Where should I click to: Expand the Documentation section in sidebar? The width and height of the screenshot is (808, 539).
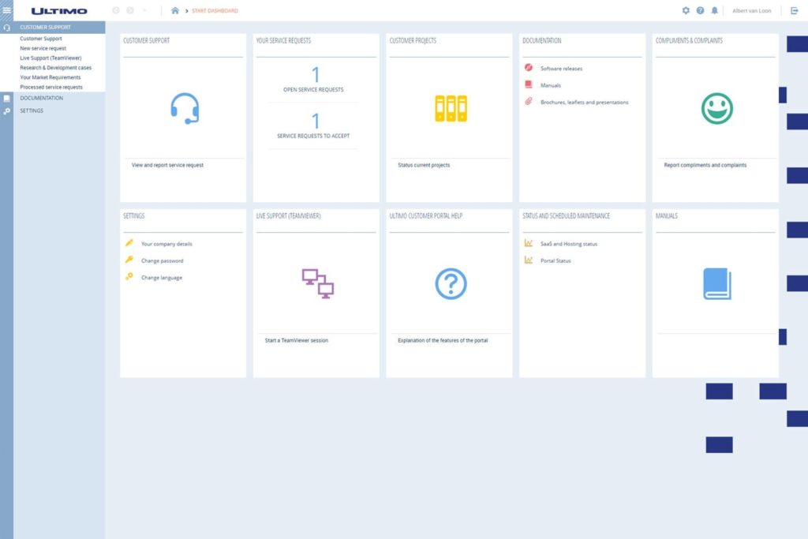coord(41,98)
